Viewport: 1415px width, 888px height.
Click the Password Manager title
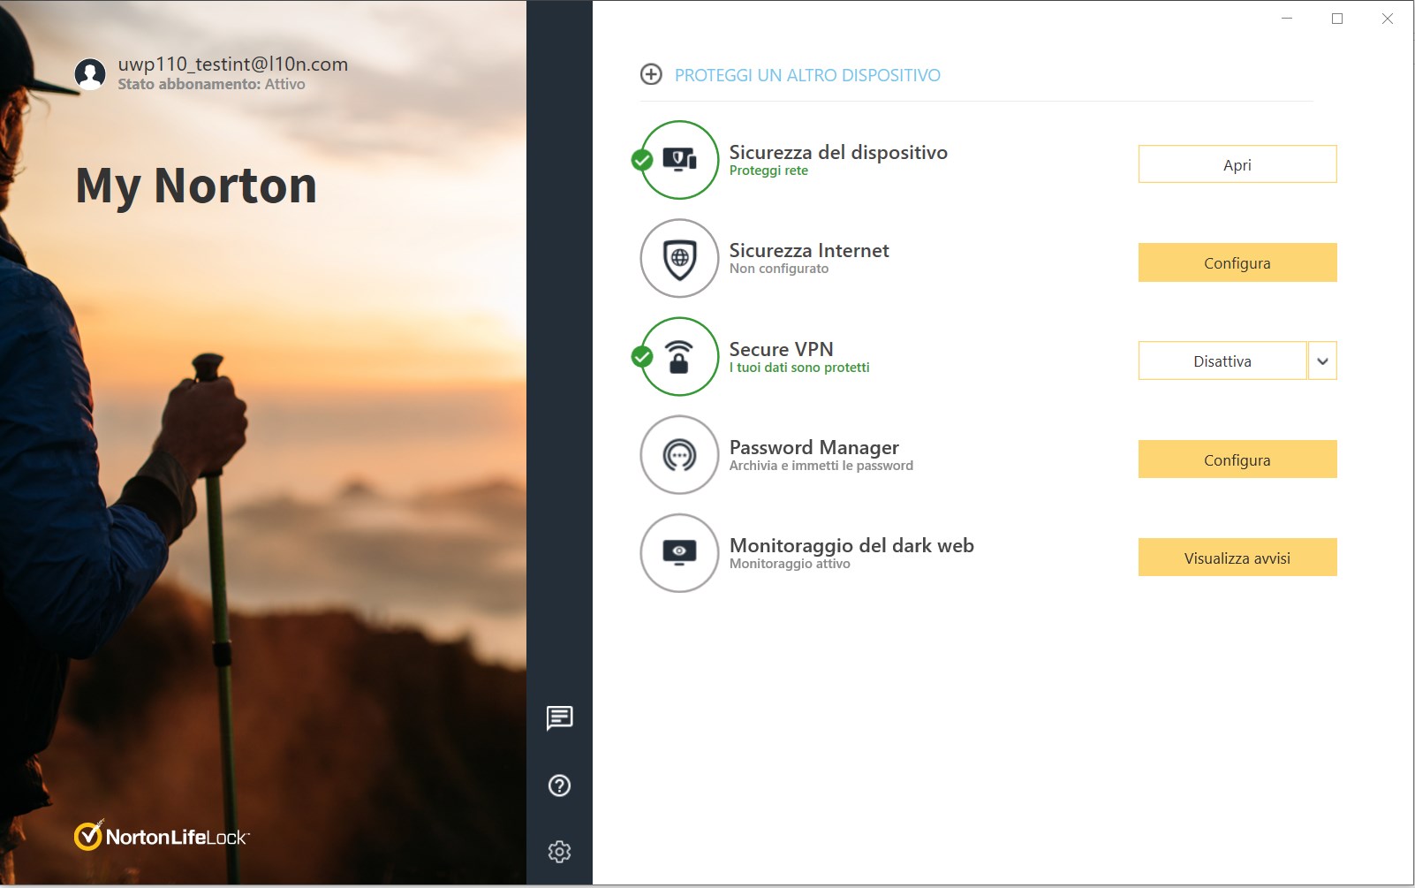click(x=814, y=447)
